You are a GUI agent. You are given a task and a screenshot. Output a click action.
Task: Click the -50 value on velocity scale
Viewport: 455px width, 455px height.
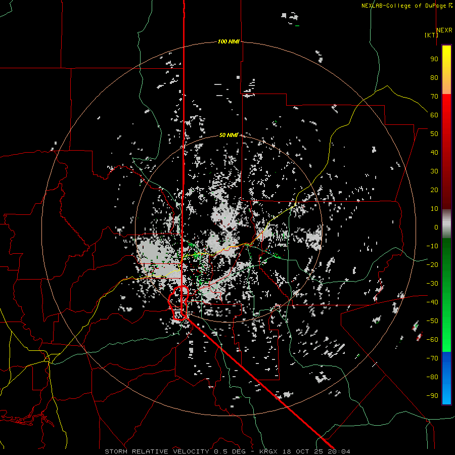[432, 321]
